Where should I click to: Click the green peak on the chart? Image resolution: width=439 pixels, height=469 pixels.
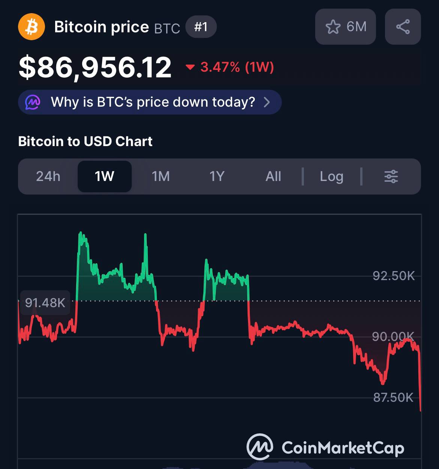click(x=80, y=234)
